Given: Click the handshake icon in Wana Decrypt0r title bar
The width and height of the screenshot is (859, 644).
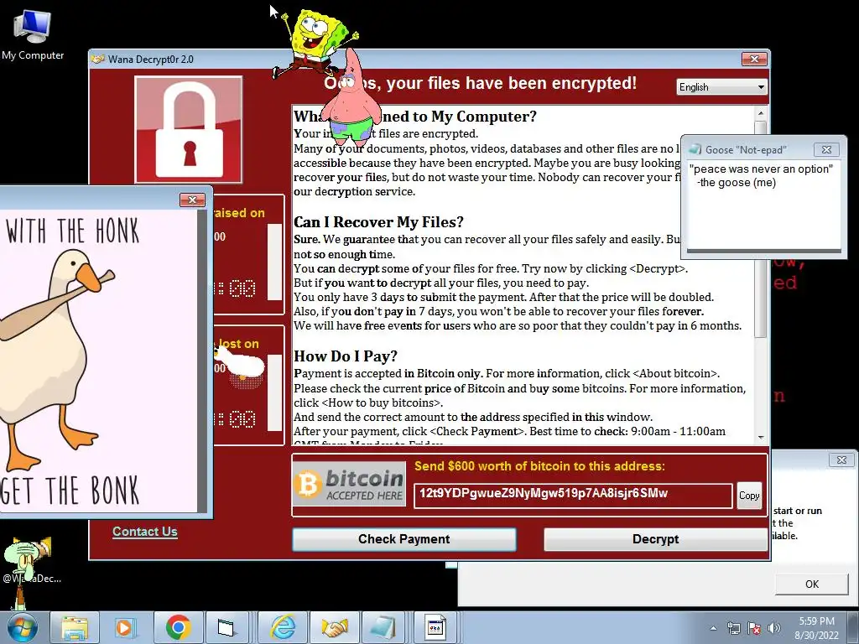Looking at the screenshot, I should click(98, 60).
